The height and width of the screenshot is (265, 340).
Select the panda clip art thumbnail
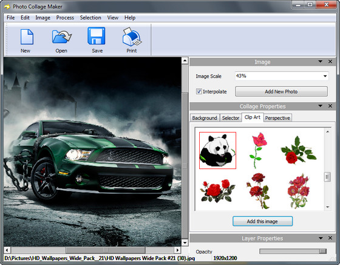pos(217,150)
